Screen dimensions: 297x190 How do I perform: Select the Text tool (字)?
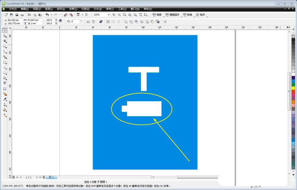pyautogui.click(x=5, y=83)
